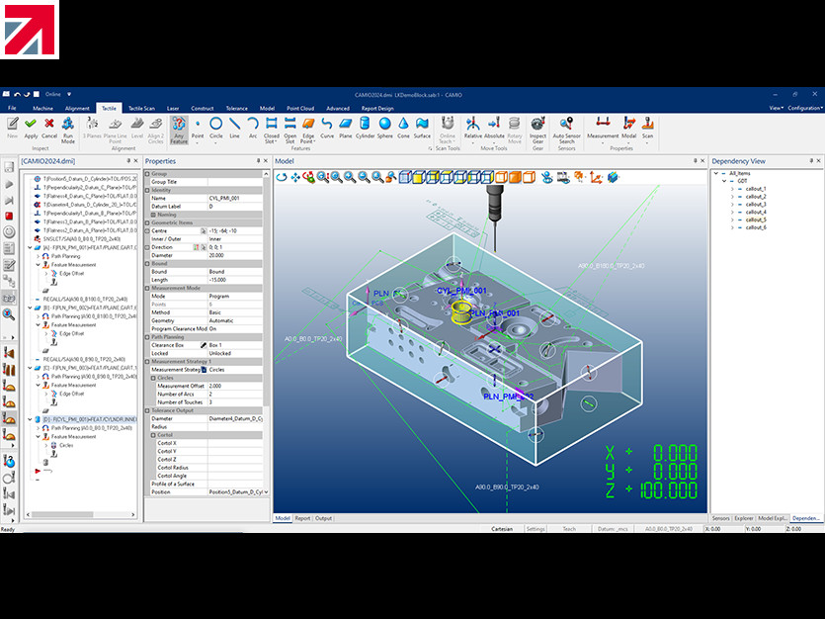The height and width of the screenshot is (619, 825).
Task: Open the Tactile Scan ribbon tab
Action: pyautogui.click(x=141, y=108)
